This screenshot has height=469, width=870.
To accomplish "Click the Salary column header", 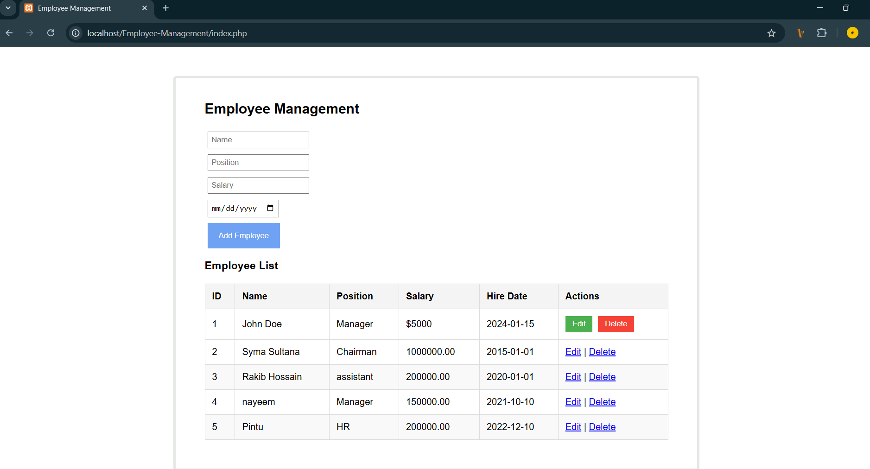I will [439, 296].
